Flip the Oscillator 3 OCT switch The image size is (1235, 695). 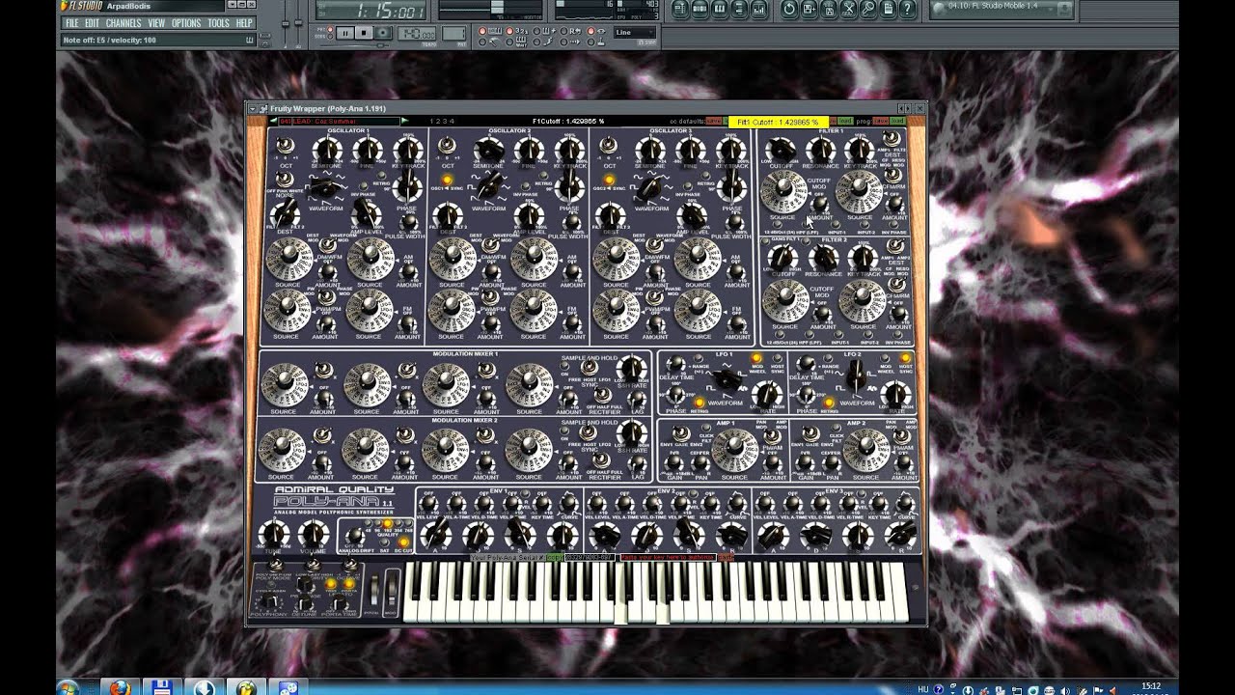[x=610, y=146]
